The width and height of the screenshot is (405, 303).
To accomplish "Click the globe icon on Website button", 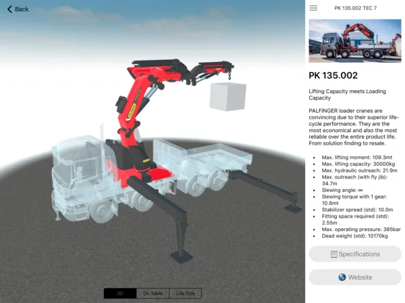I will 342,277.
